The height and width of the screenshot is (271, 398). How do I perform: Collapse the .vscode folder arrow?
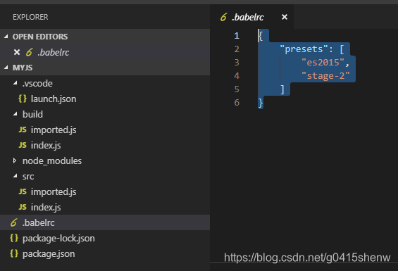point(15,83)
